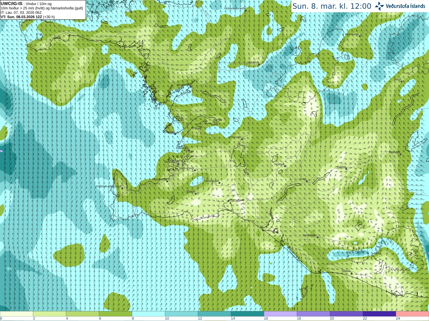Select the pink above-24 m/s legend swatch
The height and width of the screenshot is (321, 429).
click(413, 314)
